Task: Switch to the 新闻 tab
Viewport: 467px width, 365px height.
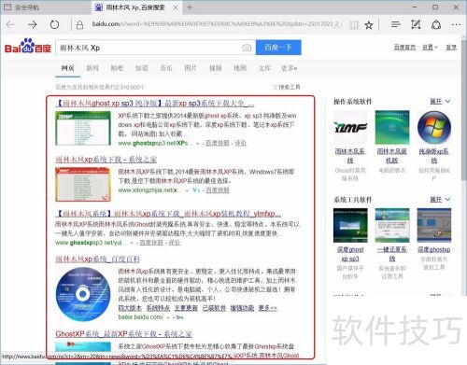Action: (x=92, y=68)
